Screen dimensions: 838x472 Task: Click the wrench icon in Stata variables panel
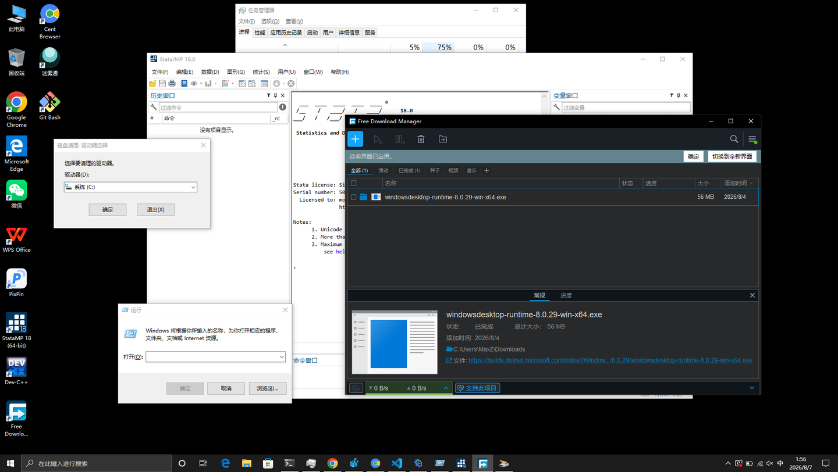pyautogui.click(x=556, y=107)
